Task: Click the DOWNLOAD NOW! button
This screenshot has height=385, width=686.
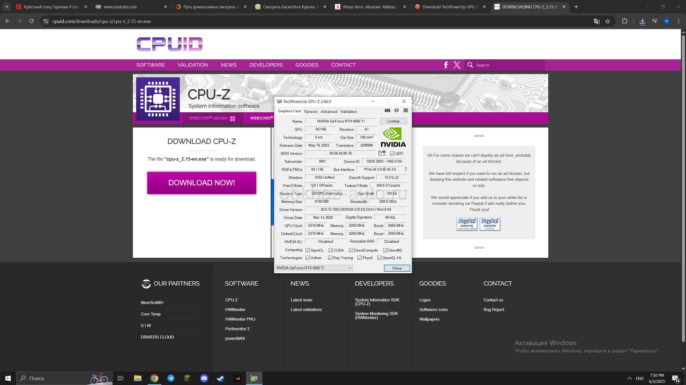Action: point(202,183)
